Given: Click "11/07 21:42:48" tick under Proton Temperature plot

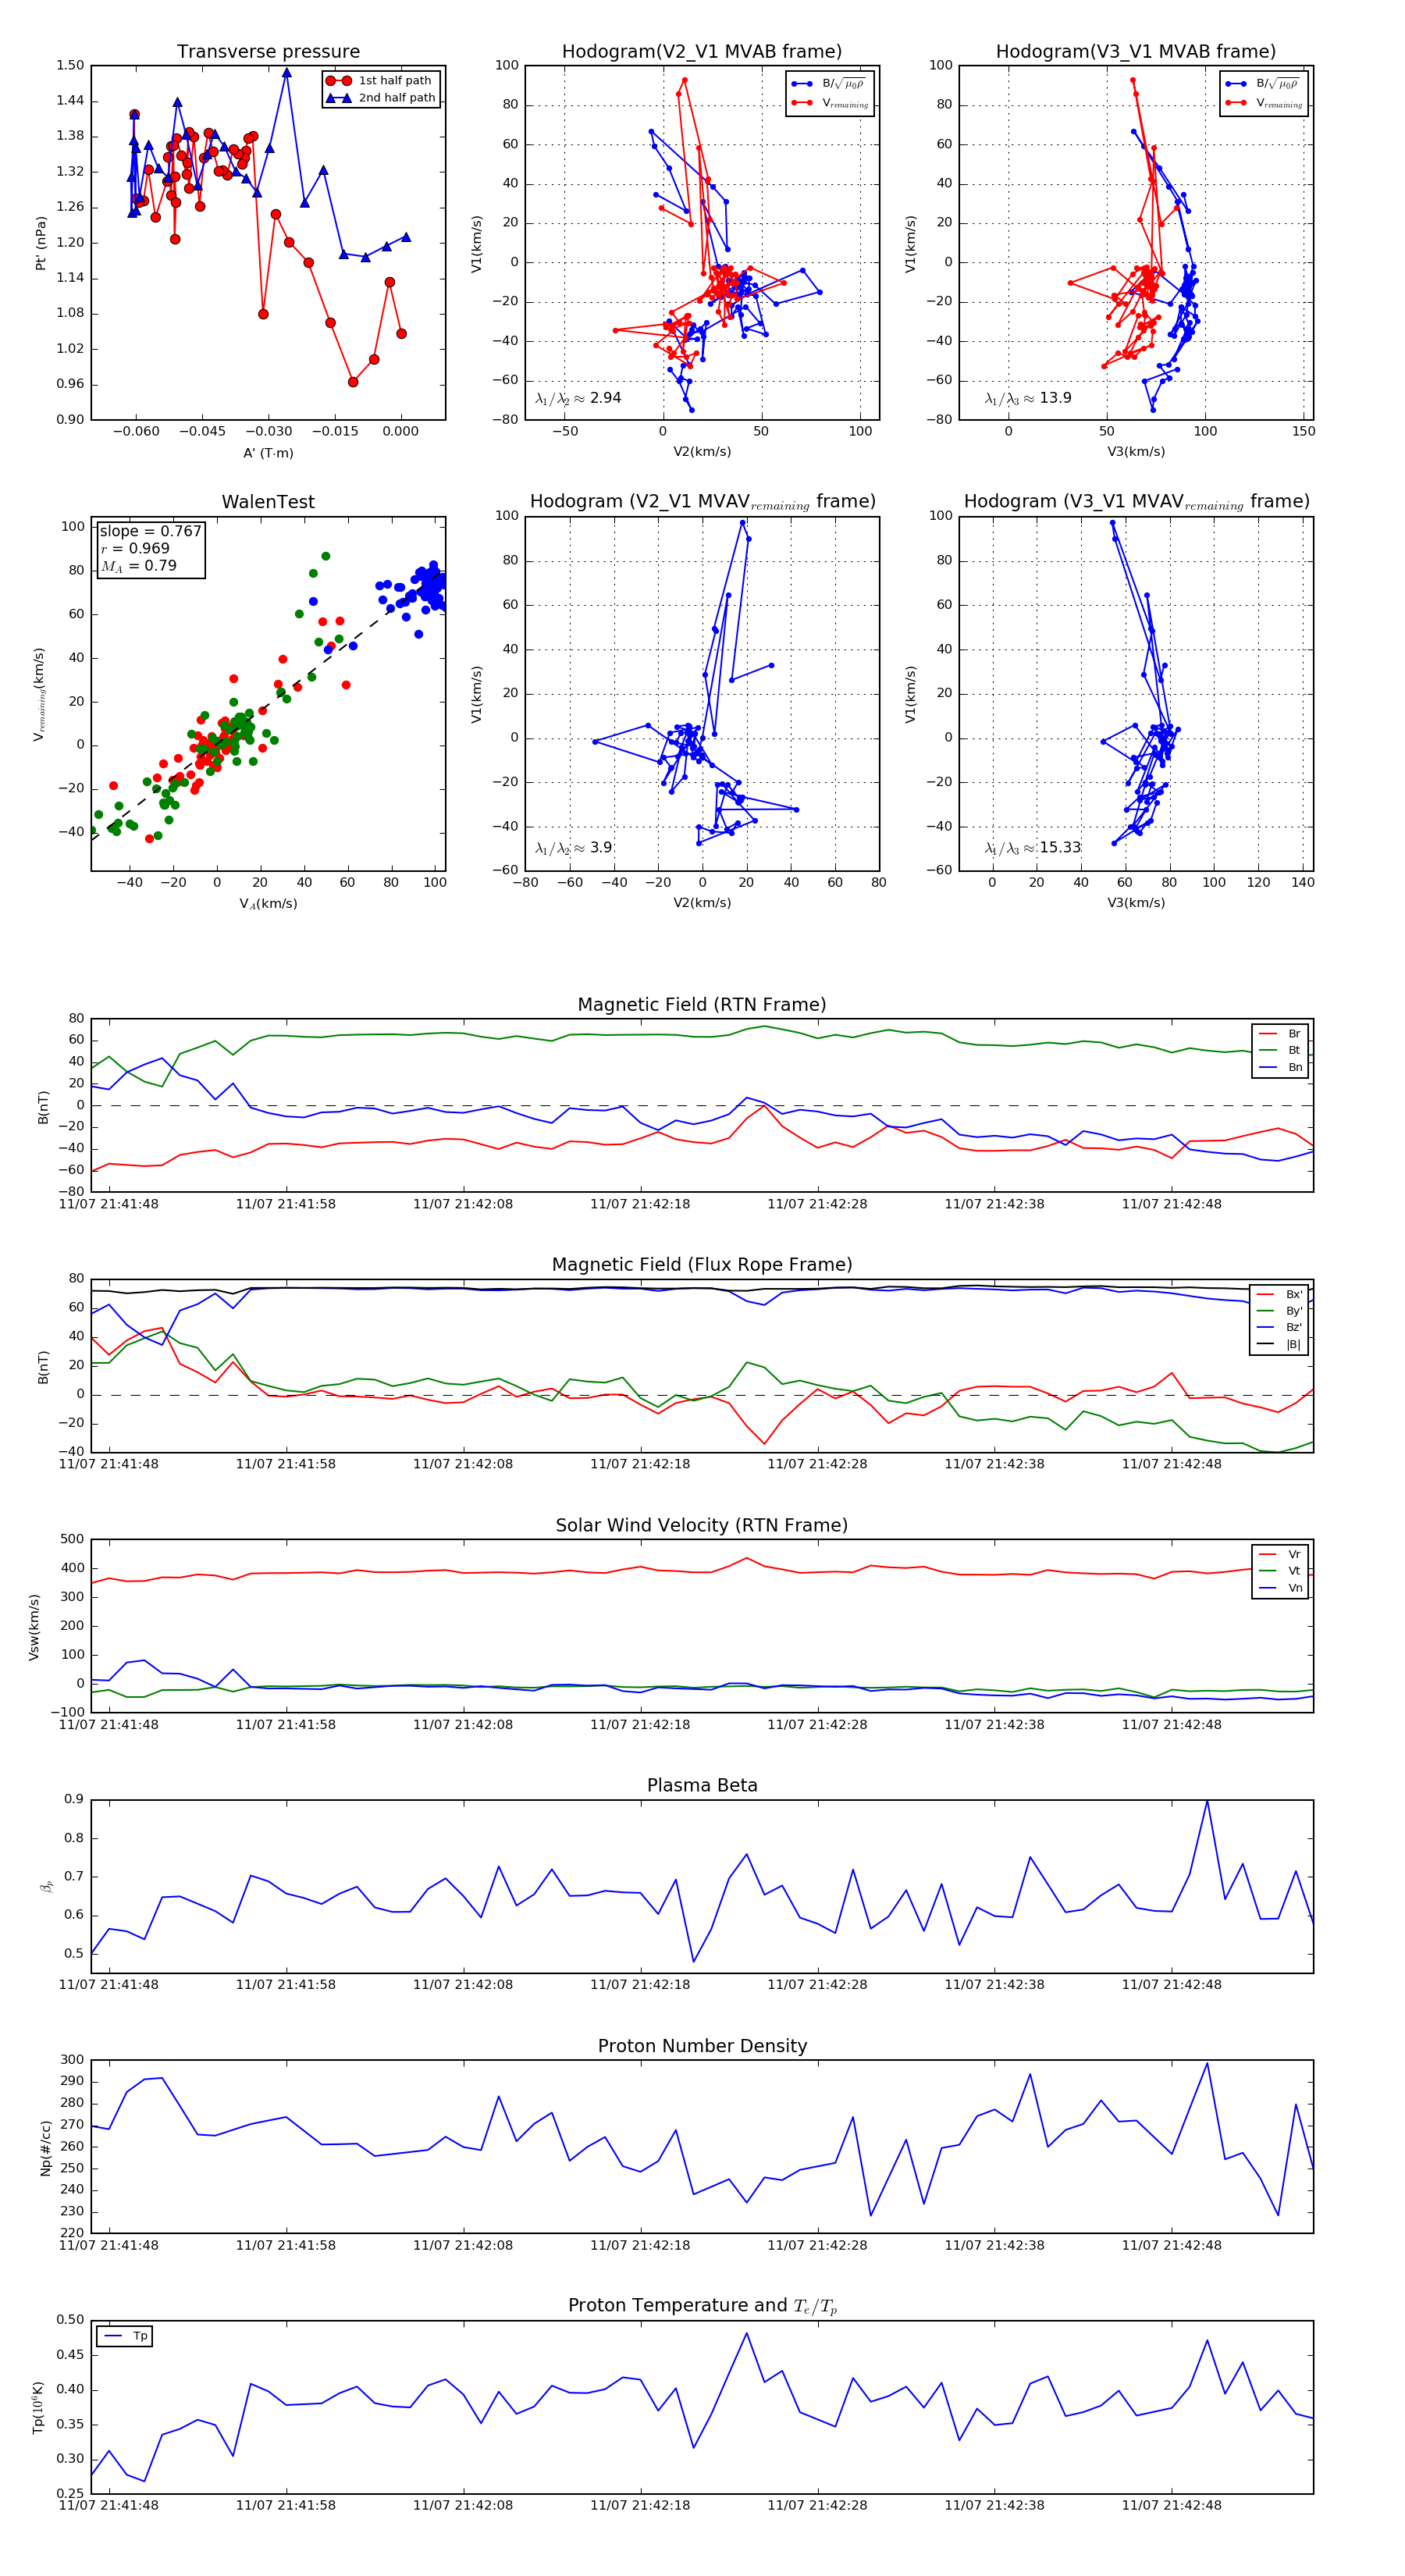Looking at the screenshot, I should click(1171, 2506).
